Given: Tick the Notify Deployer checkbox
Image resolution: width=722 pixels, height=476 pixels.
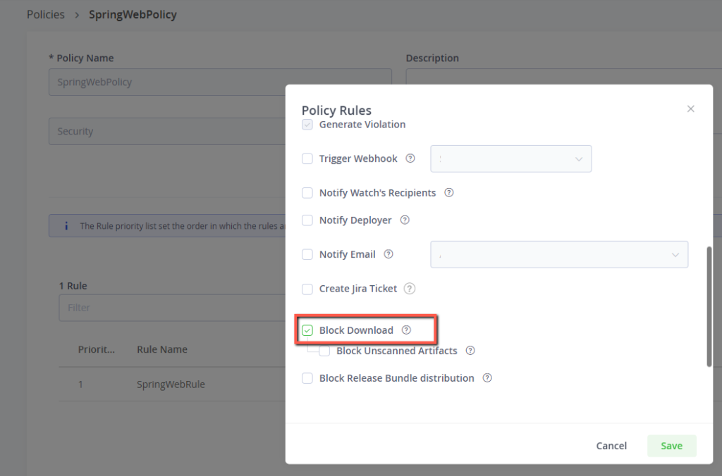Looking at the screenshot, I should 307,220.
